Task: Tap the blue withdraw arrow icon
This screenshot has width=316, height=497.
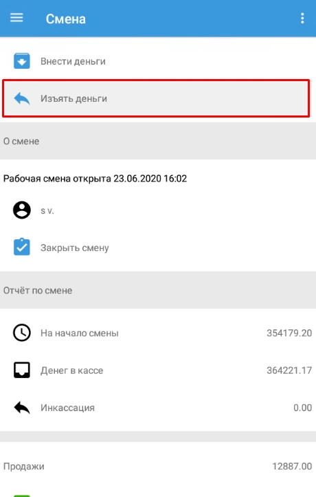Action: tap(21, 98)
